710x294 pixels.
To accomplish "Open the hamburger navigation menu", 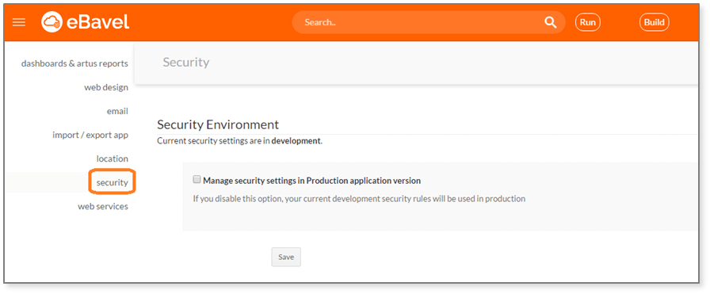I will click(x=18, y=22).
